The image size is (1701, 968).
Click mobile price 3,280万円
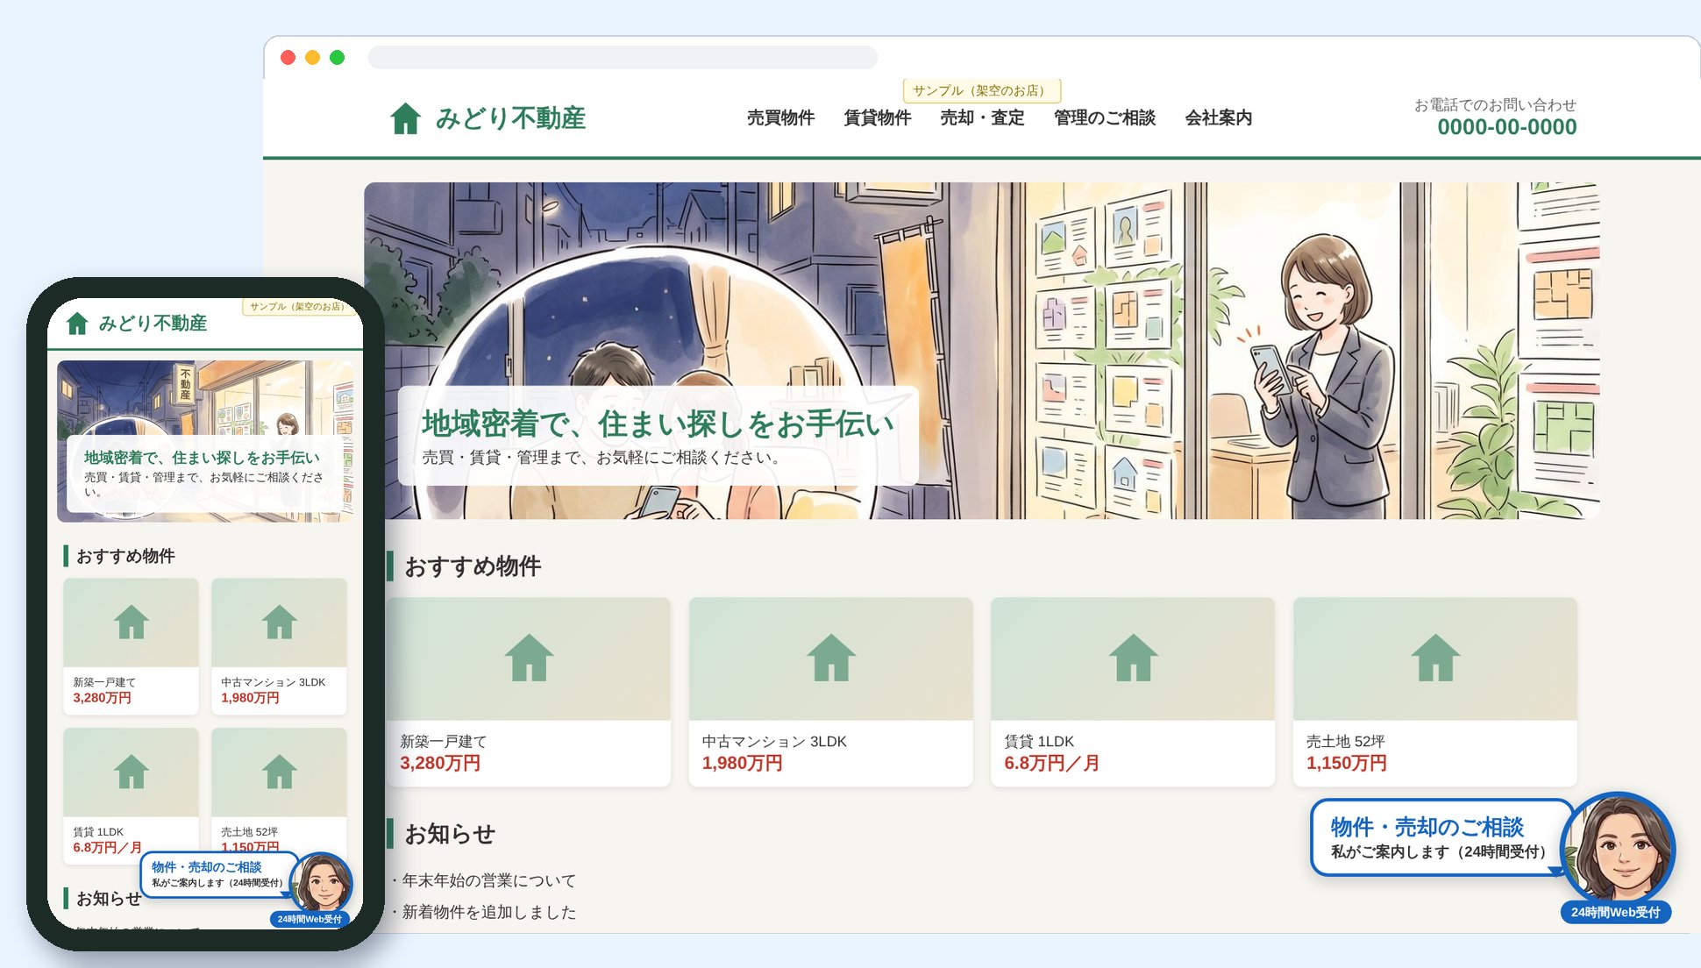tap(103, 698)
